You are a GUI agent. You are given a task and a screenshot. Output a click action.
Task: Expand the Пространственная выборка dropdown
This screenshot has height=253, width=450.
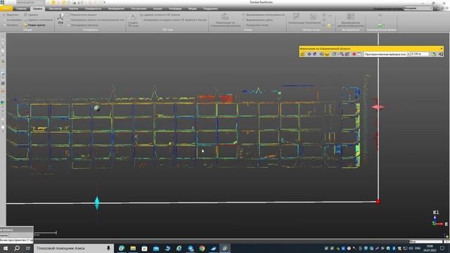[409, 54]
